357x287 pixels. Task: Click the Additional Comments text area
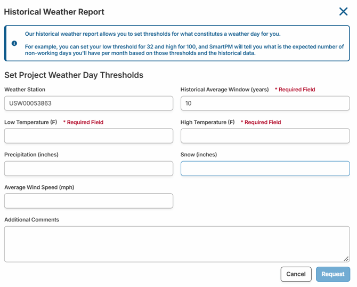point(177,244)
